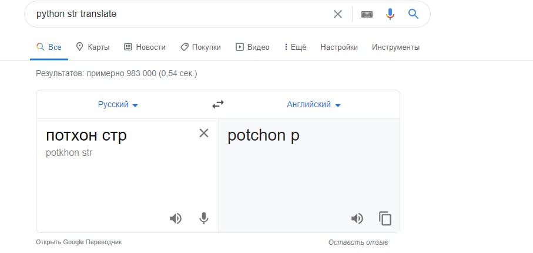This screenshot has width=533, height=253.
Task: Expand the Ещё more options menu
Action: (x=295, y=47)
